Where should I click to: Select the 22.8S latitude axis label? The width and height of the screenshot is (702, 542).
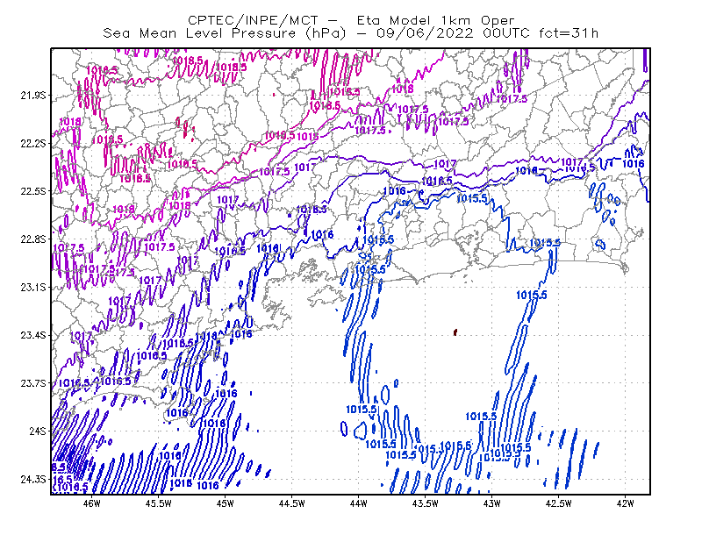point(33,239)
